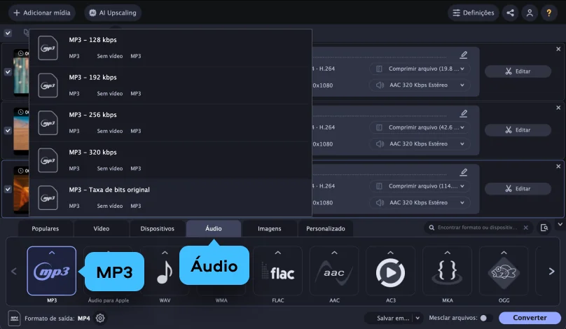566x329 pixels.
Task: Open the help question mark icon
Action: (548, 13)
